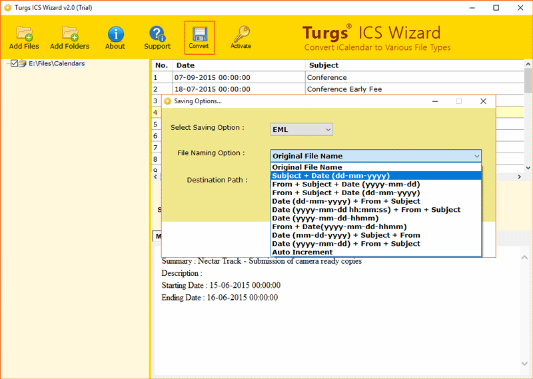The height and width of the screenshot is (379, 533).
Task: Select row number 5 in table
Action: click(156, 124)
